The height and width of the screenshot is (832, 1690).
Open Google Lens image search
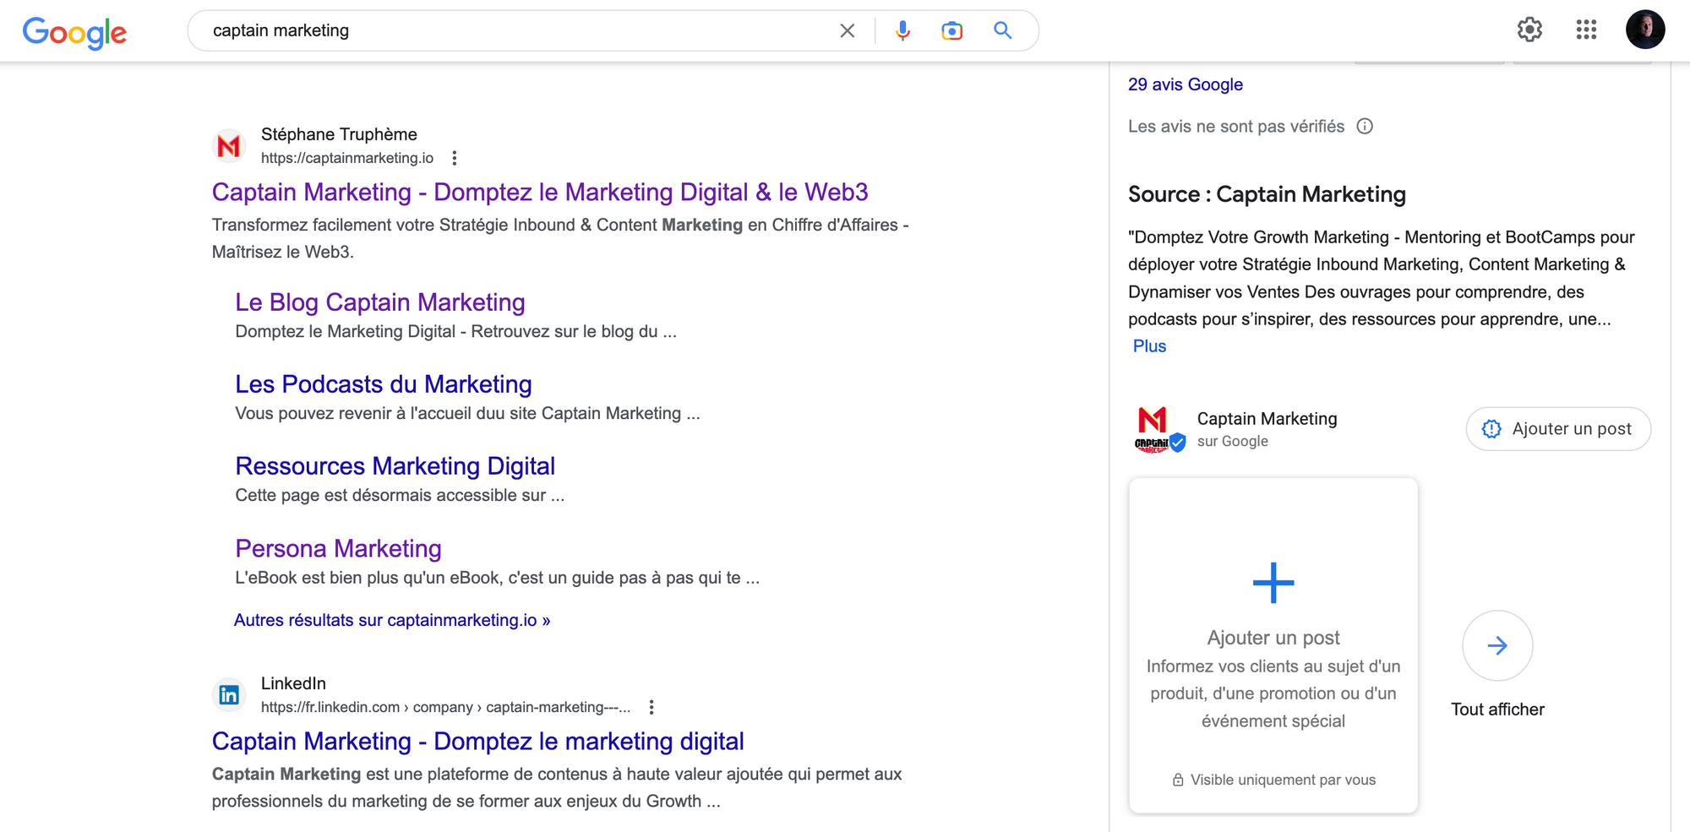[x=951, y=31]
